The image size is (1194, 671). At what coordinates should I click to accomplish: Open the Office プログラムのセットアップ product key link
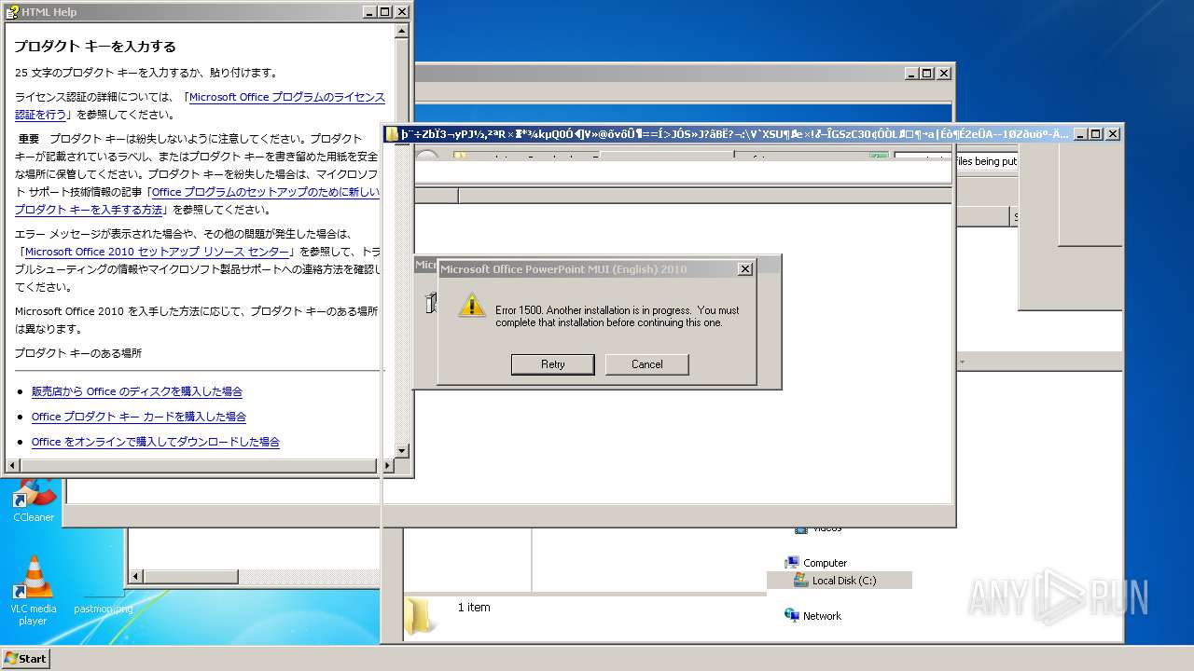coord(197,201)
